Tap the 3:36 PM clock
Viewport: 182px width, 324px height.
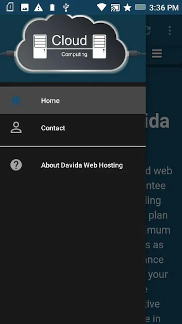pyautogui.click(x=164, y=8)
